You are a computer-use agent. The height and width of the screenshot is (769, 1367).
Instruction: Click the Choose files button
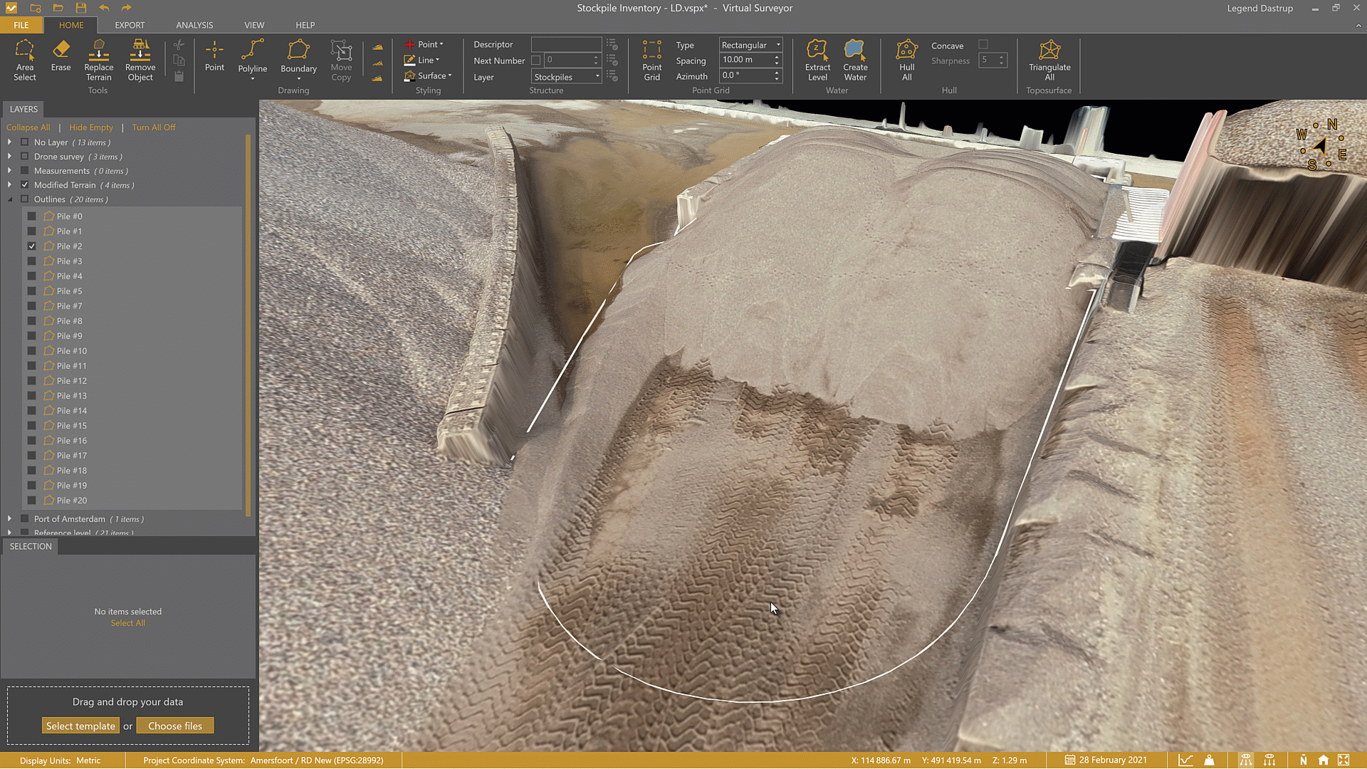tap(175, 726)
